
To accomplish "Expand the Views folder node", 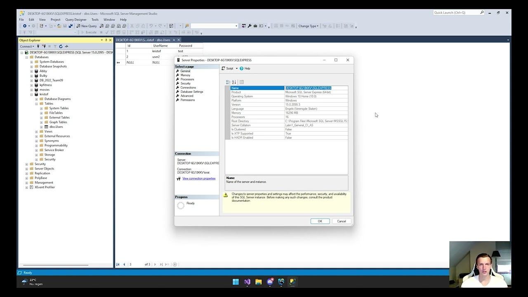I will (36, 132).
